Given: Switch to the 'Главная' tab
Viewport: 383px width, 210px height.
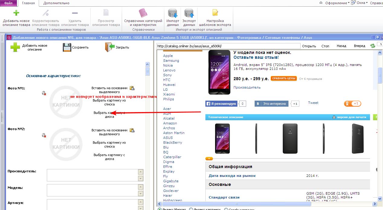Looking at the screenshot, I should click(28, 3).
